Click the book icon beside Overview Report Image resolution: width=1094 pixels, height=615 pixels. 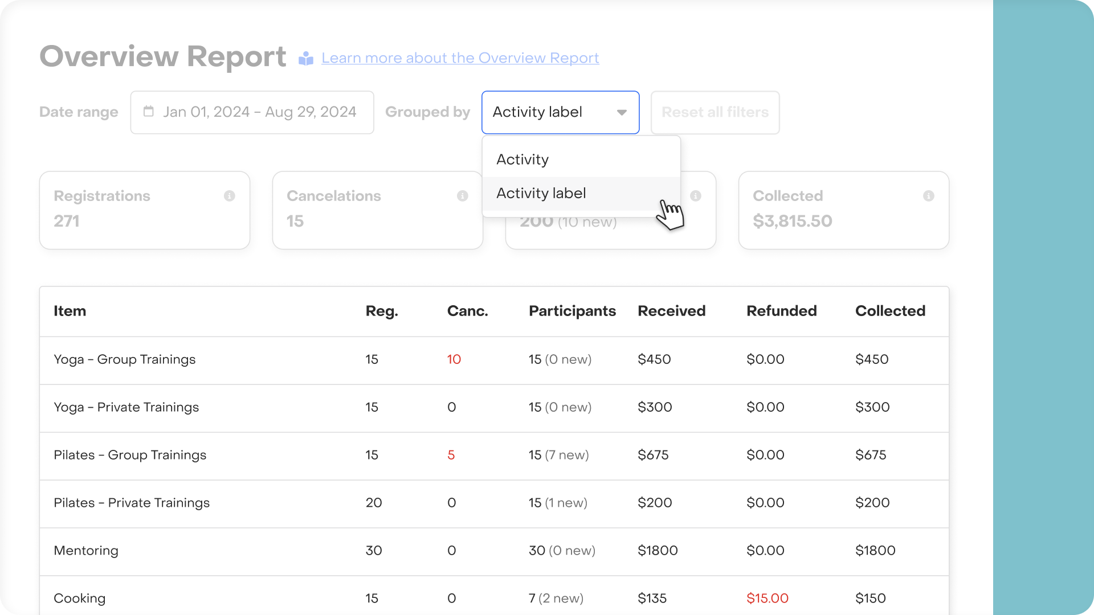pos(306,58)
